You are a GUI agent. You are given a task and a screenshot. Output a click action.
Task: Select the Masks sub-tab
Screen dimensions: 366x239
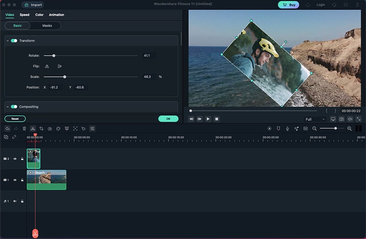(47, 26)
